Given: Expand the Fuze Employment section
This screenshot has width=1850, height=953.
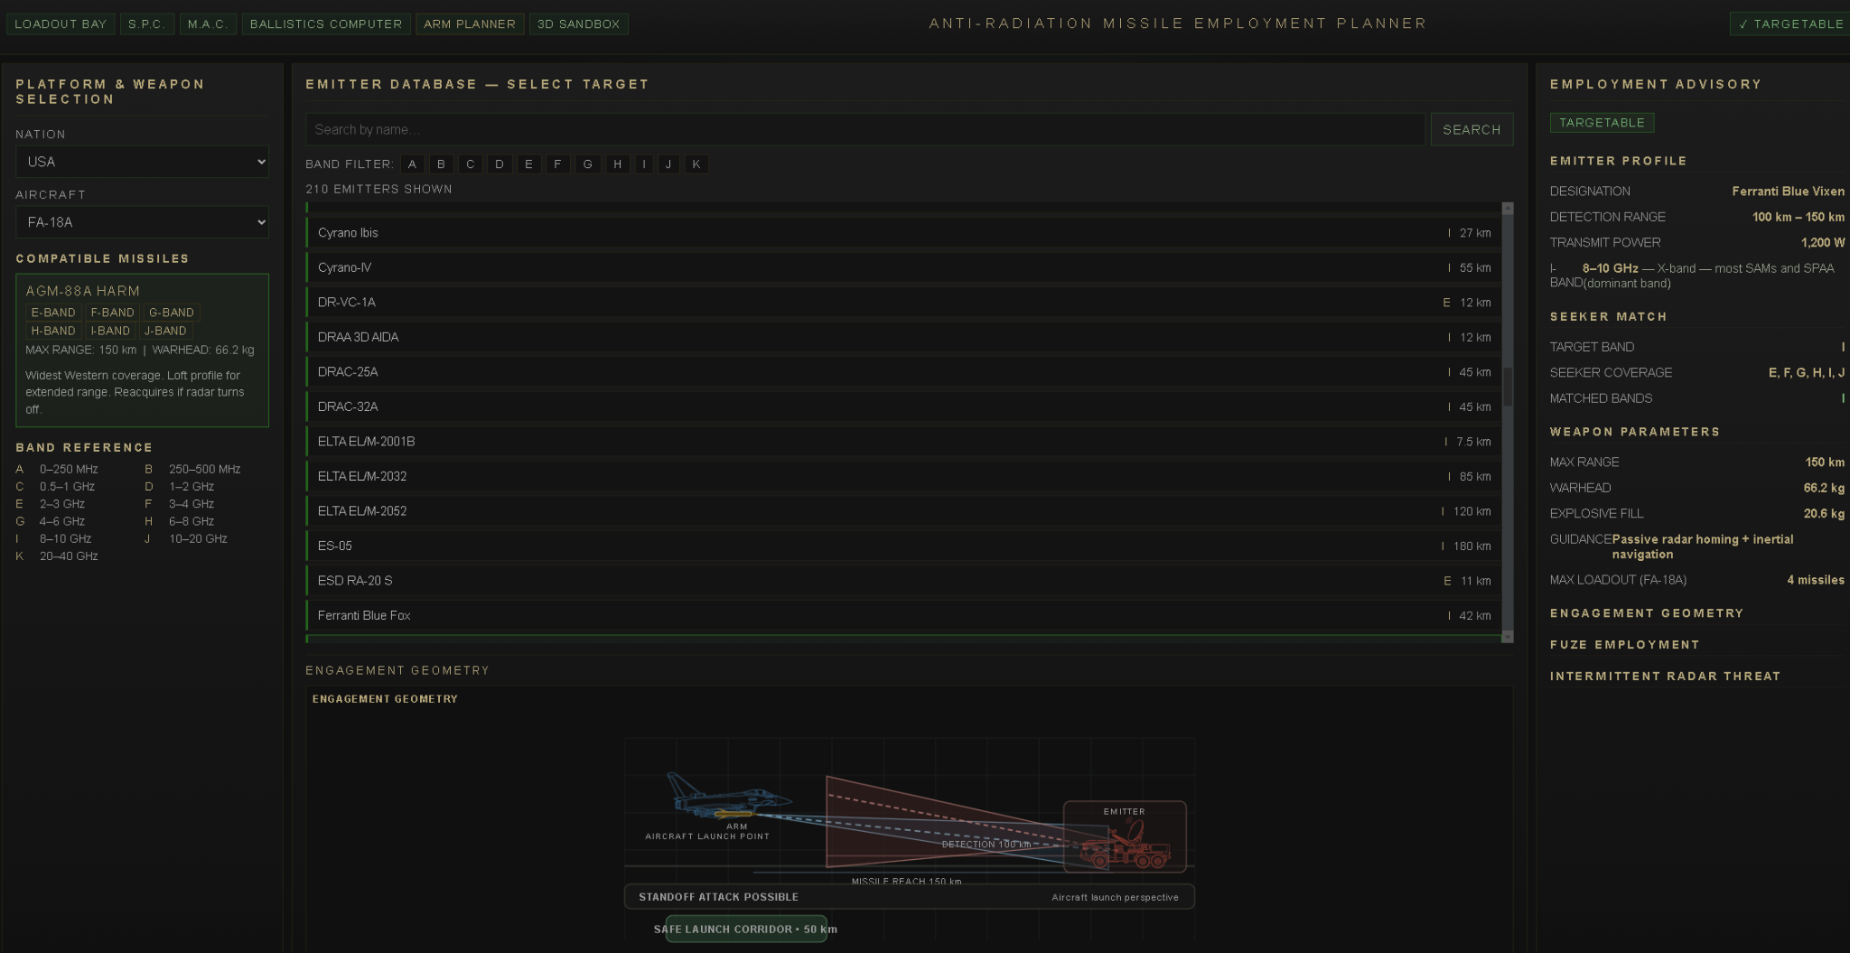Looking at the screenshot, I should point(1625,645).
